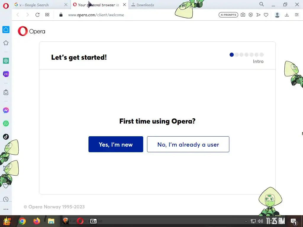Image resolution: width=303 pixels, height=227 pixels.
Task: Open the Speed Dial grid icon
Action: (47, 15)
